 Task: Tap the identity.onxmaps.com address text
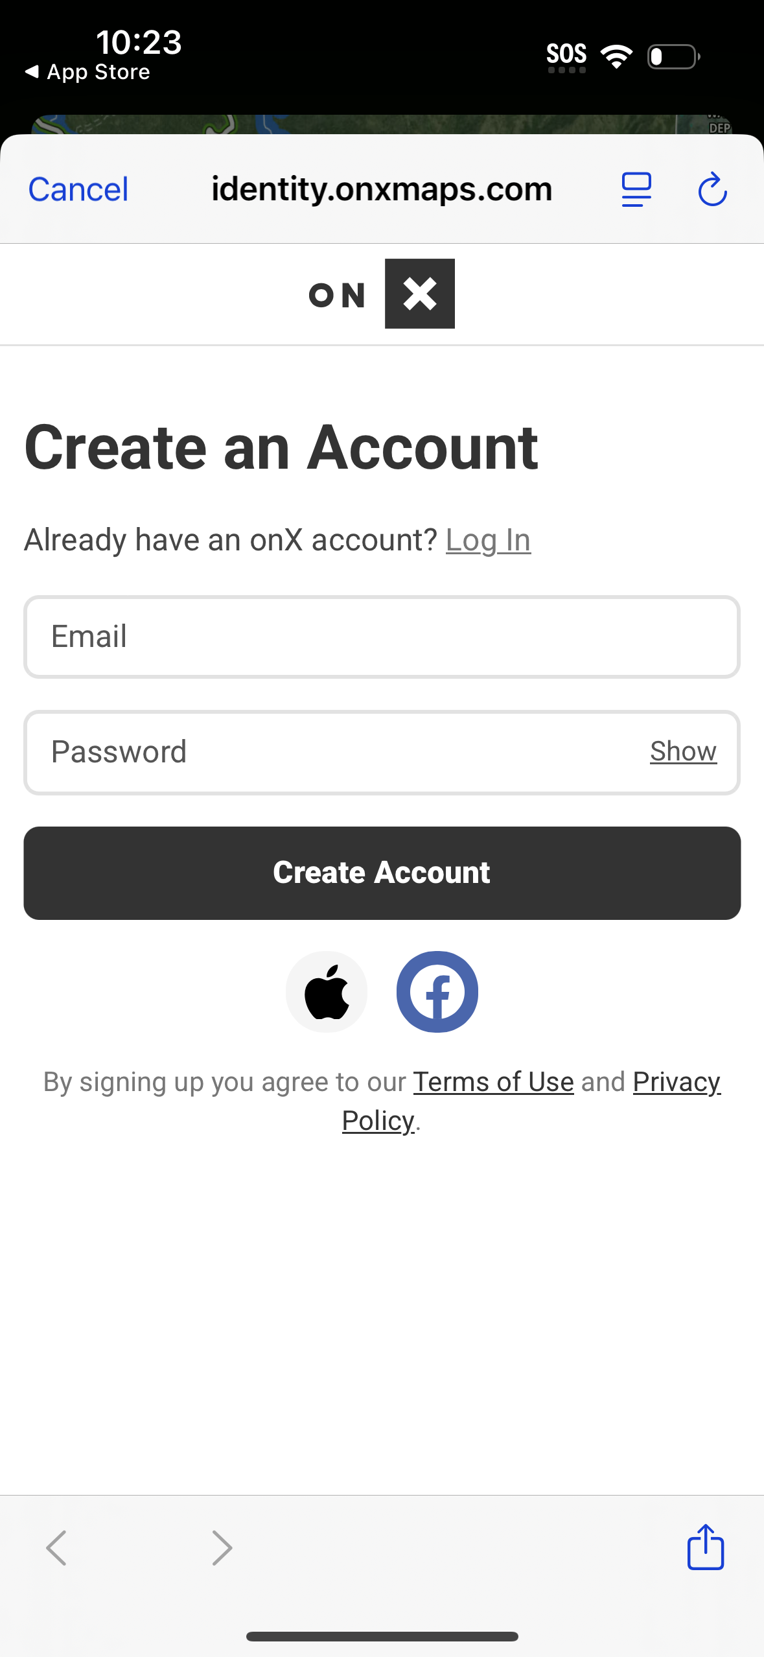[x=382, y=189]
